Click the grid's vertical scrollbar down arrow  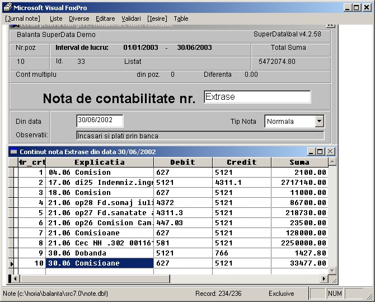(x=332, y=271)
